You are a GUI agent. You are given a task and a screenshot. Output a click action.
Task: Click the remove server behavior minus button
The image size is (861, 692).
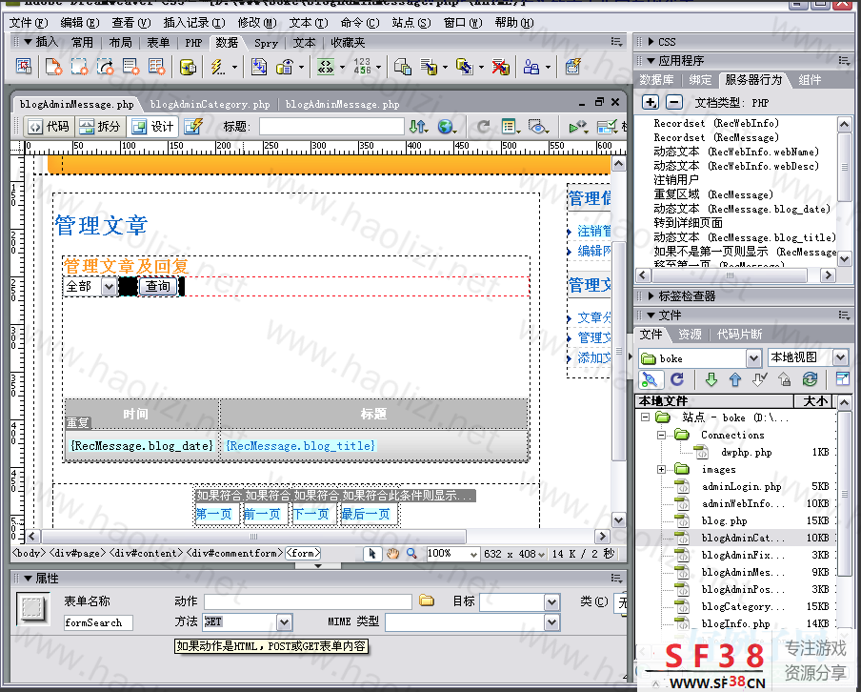click(673, 102)
